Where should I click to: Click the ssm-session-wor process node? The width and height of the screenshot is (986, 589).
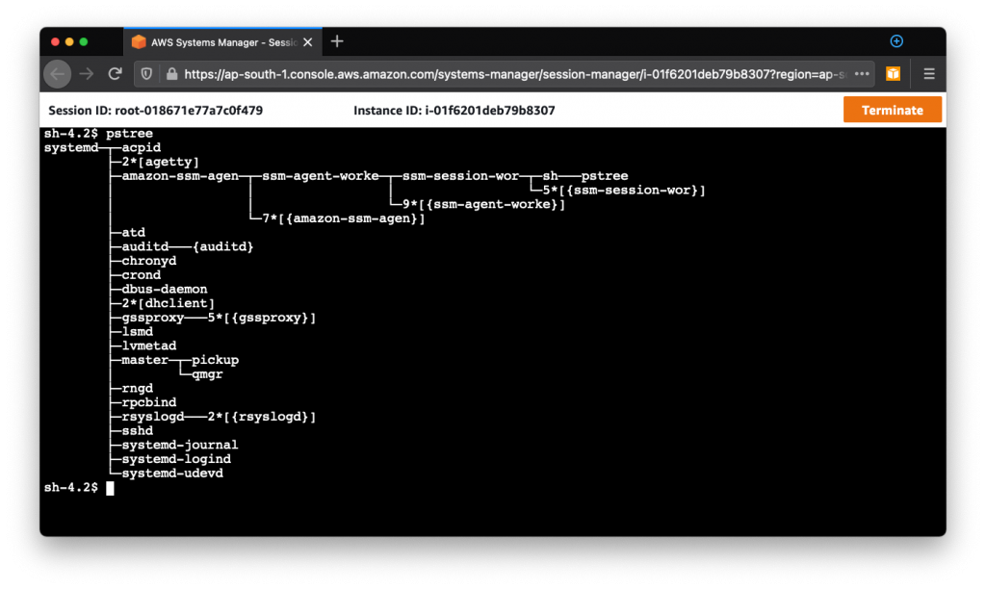460,176
